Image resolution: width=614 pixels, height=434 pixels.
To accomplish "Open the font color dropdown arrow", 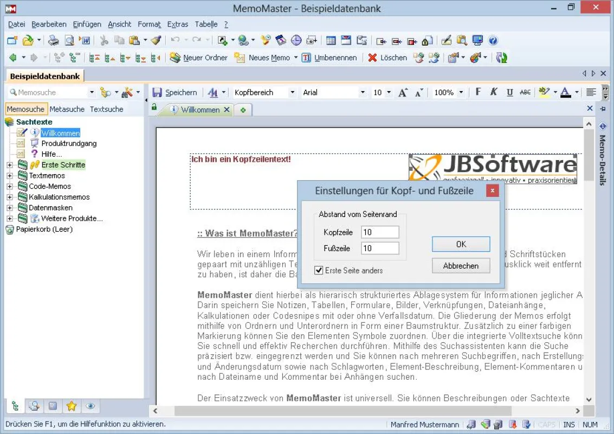I will point(577,93).
